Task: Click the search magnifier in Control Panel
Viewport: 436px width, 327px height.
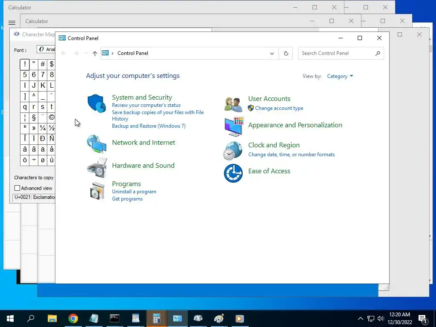Action: point(378,53)
